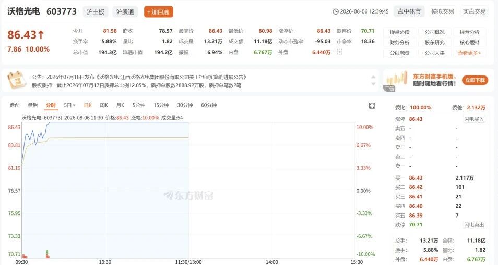Select the 5分钟 chart tab

[139, 105]
